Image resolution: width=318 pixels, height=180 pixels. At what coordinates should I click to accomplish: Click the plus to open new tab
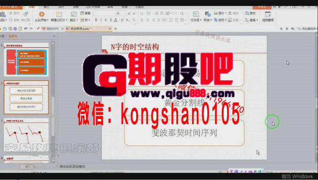point(115,29)
